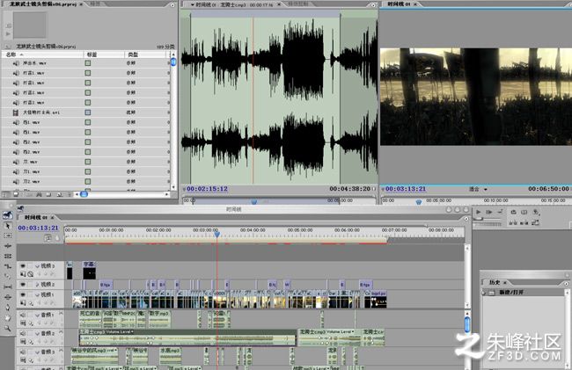Image resolution: width=572 pixels, height=370 pixels.
Task: Create a new bin in project panel
Action: 48,194
